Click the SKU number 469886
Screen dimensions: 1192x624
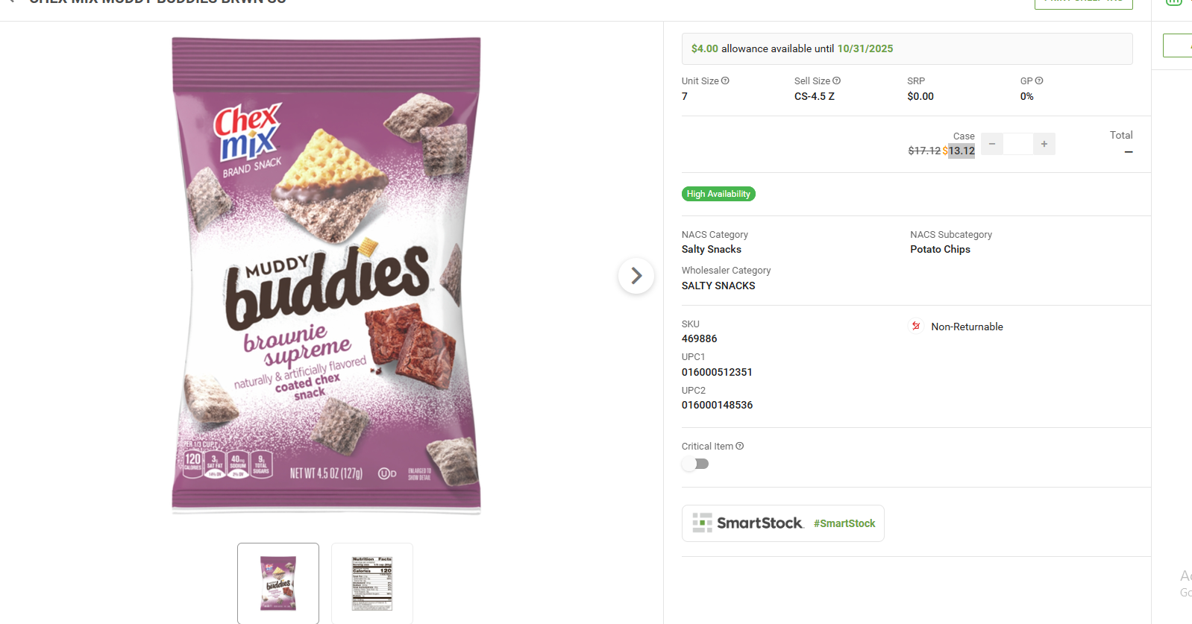[699, 338]
